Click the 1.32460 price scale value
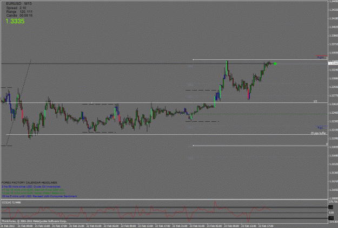The width and height of the screenshot is (338, 228). pyautogui.click(x=333, y=113)
